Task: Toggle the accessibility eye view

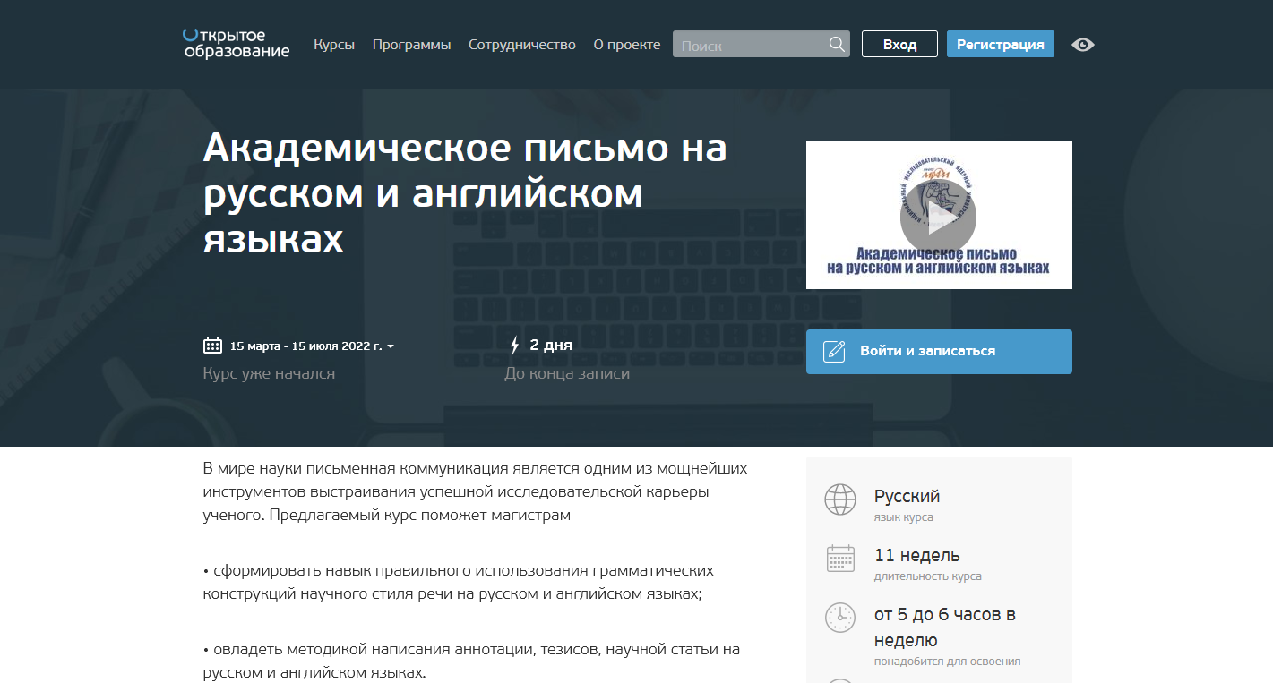Action: [1082, 44]
